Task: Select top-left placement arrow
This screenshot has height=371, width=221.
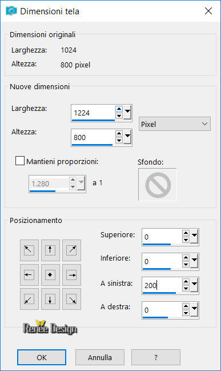Action: (x=29, y=250)
